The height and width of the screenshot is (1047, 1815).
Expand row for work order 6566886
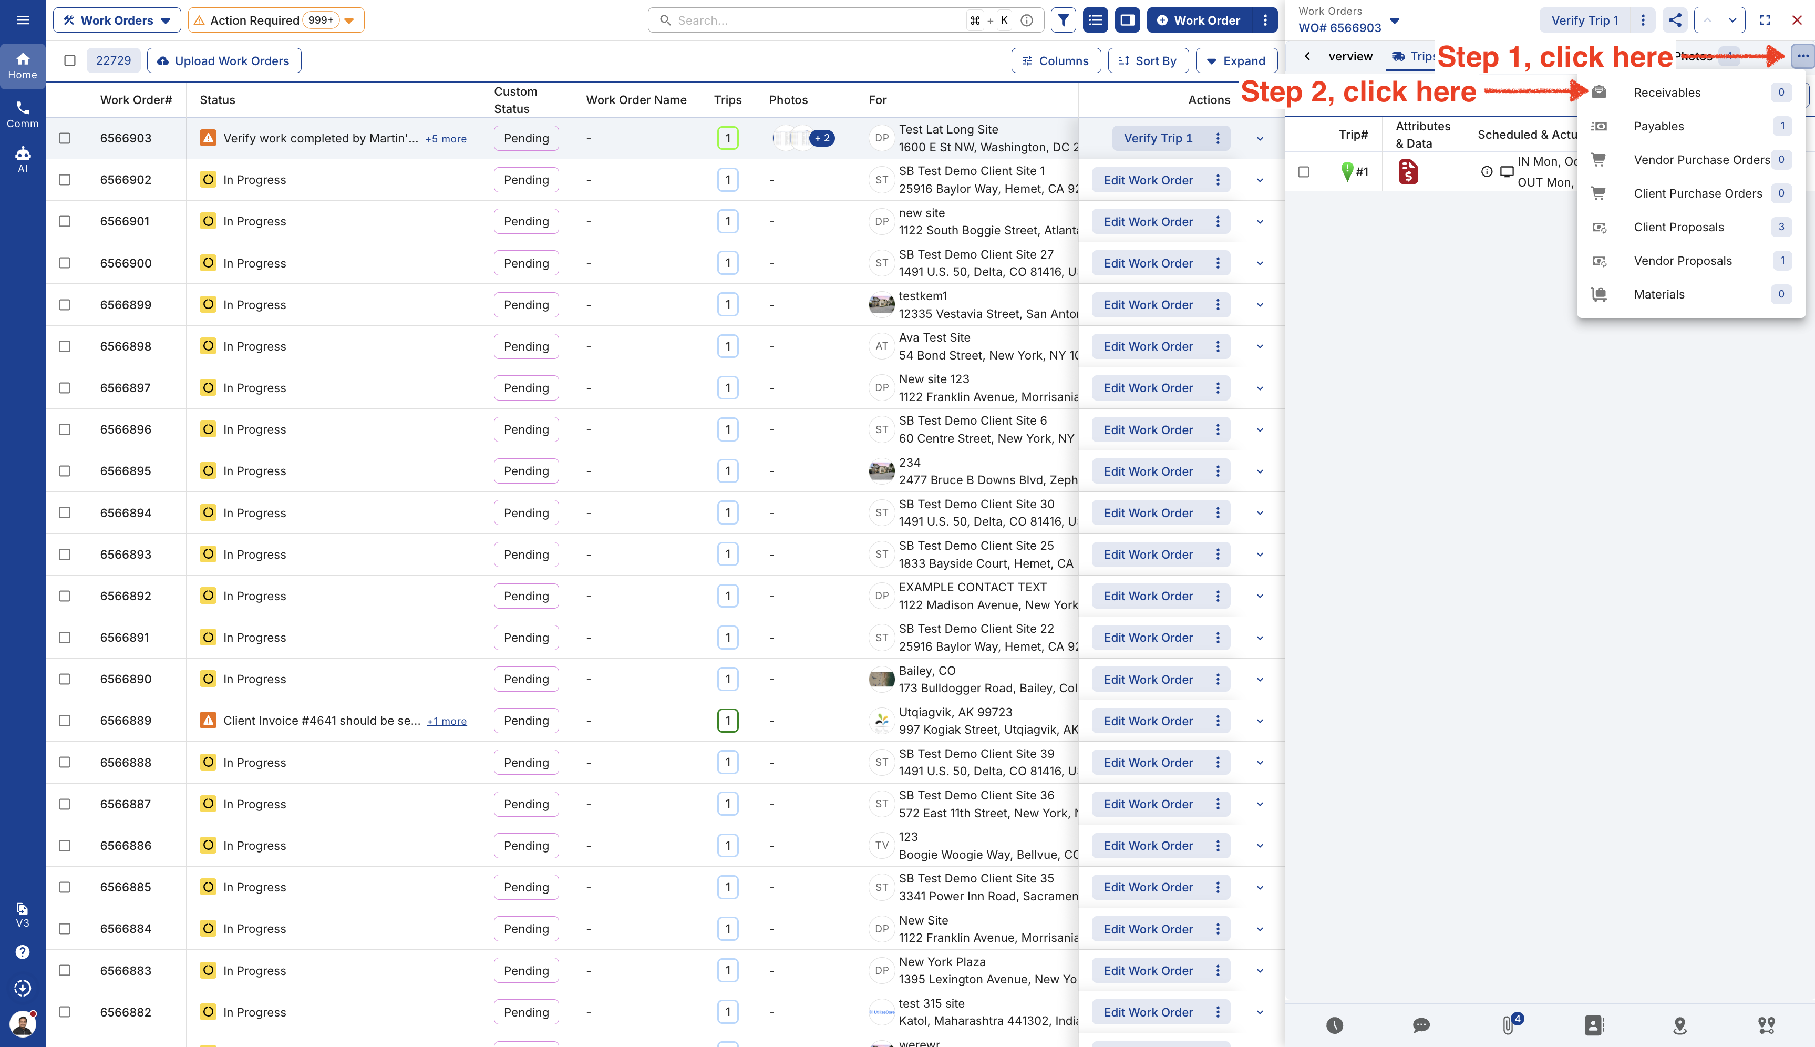pyautogui.click(x=1260, y=846)
